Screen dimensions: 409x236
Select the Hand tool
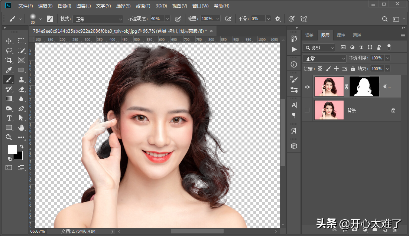(21, 128)
